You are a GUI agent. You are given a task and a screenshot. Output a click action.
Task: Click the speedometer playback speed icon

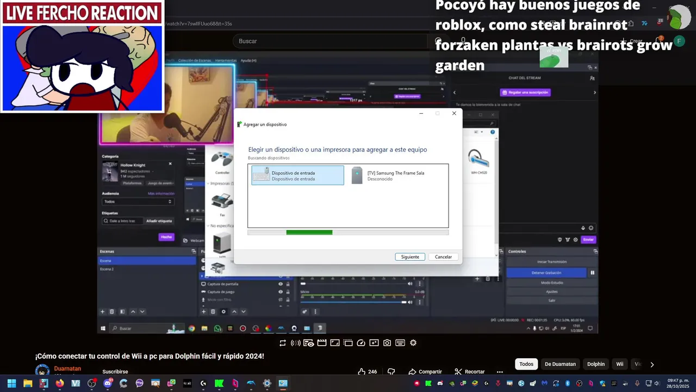click(x=361, y=343)
